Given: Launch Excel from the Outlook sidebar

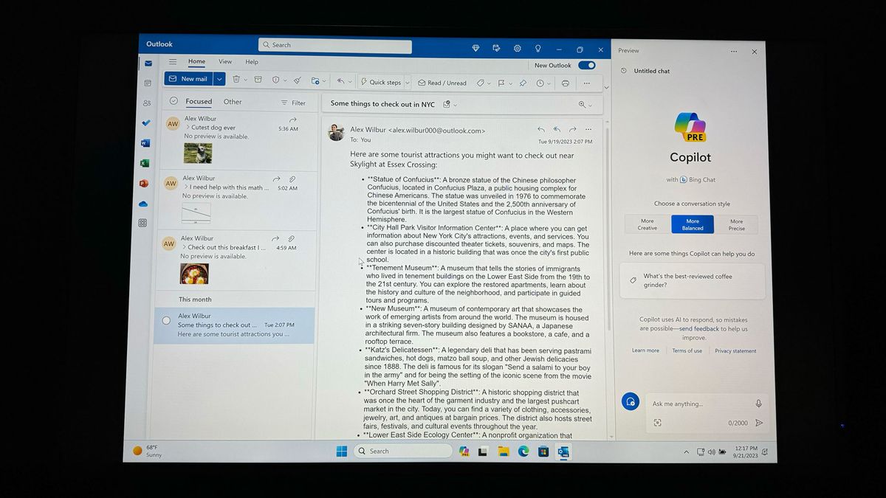Looking at the screenshot, I should tap(145, 163).
